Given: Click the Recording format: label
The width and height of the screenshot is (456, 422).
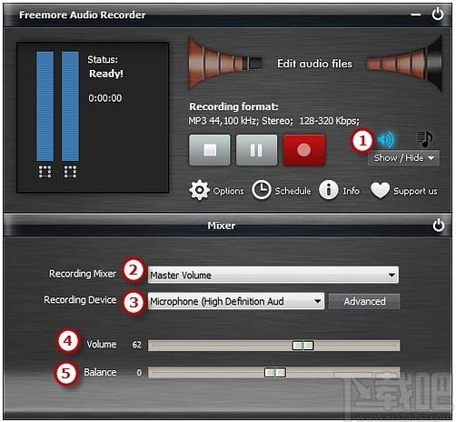Looking at the screenshot, I should click(x=233, y=106).
